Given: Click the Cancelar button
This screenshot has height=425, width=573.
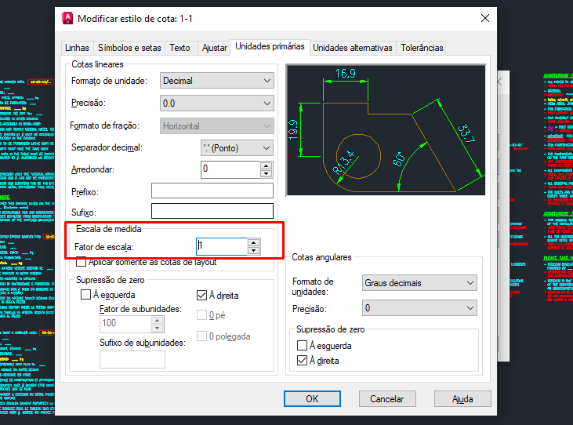Looking at the screenshot, I should tap(386, 398).
